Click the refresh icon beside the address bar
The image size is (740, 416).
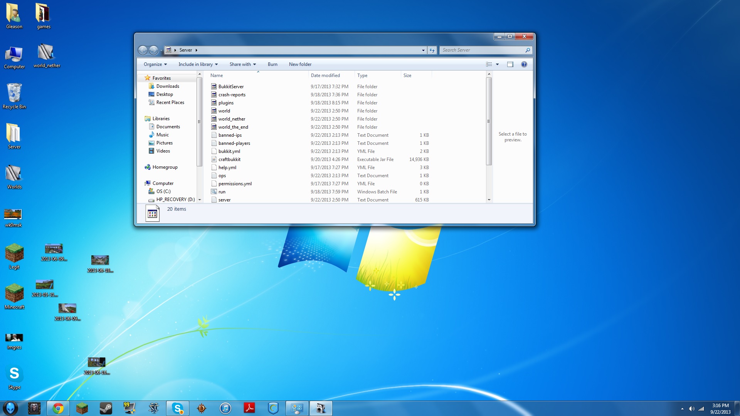pyautogui.click(x=432, y=50)
